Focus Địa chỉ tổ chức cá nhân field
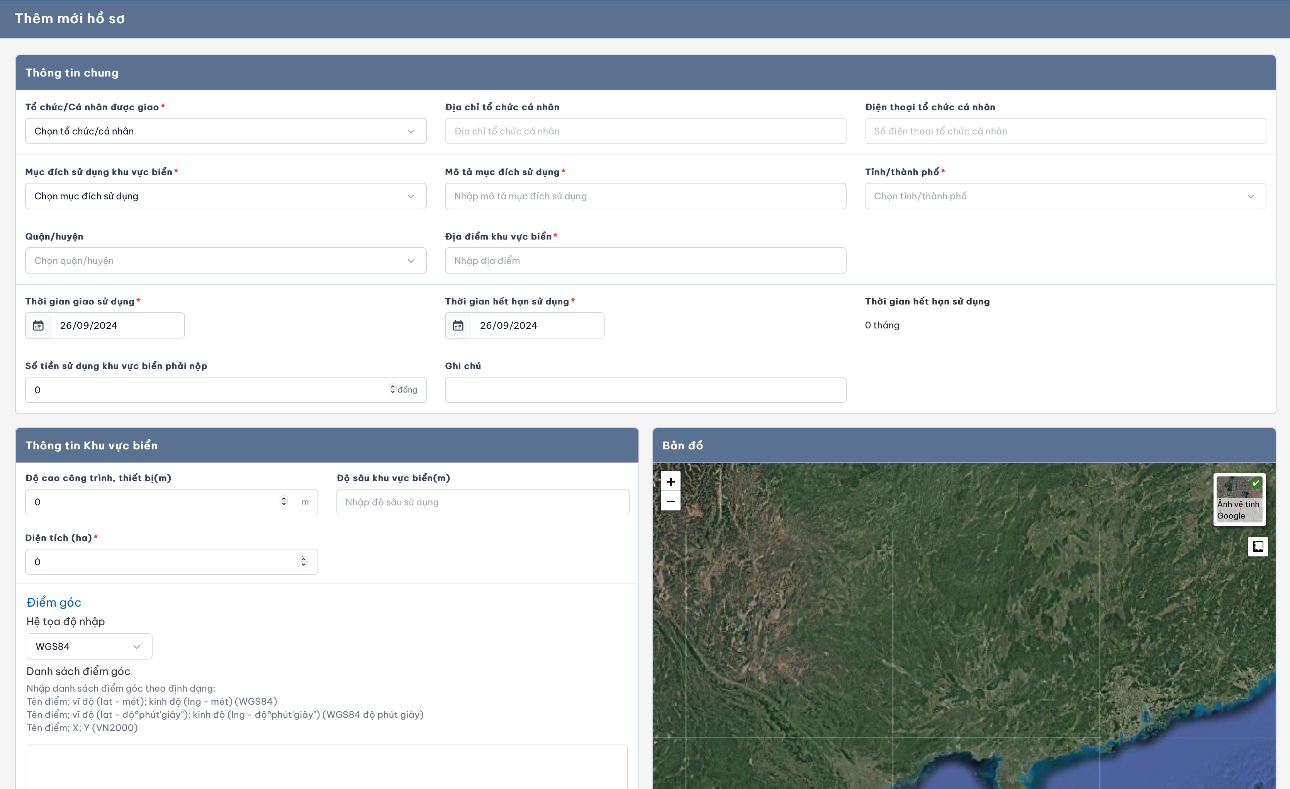The width and height of the screenshot is (1290, 789). pos(645,131)
